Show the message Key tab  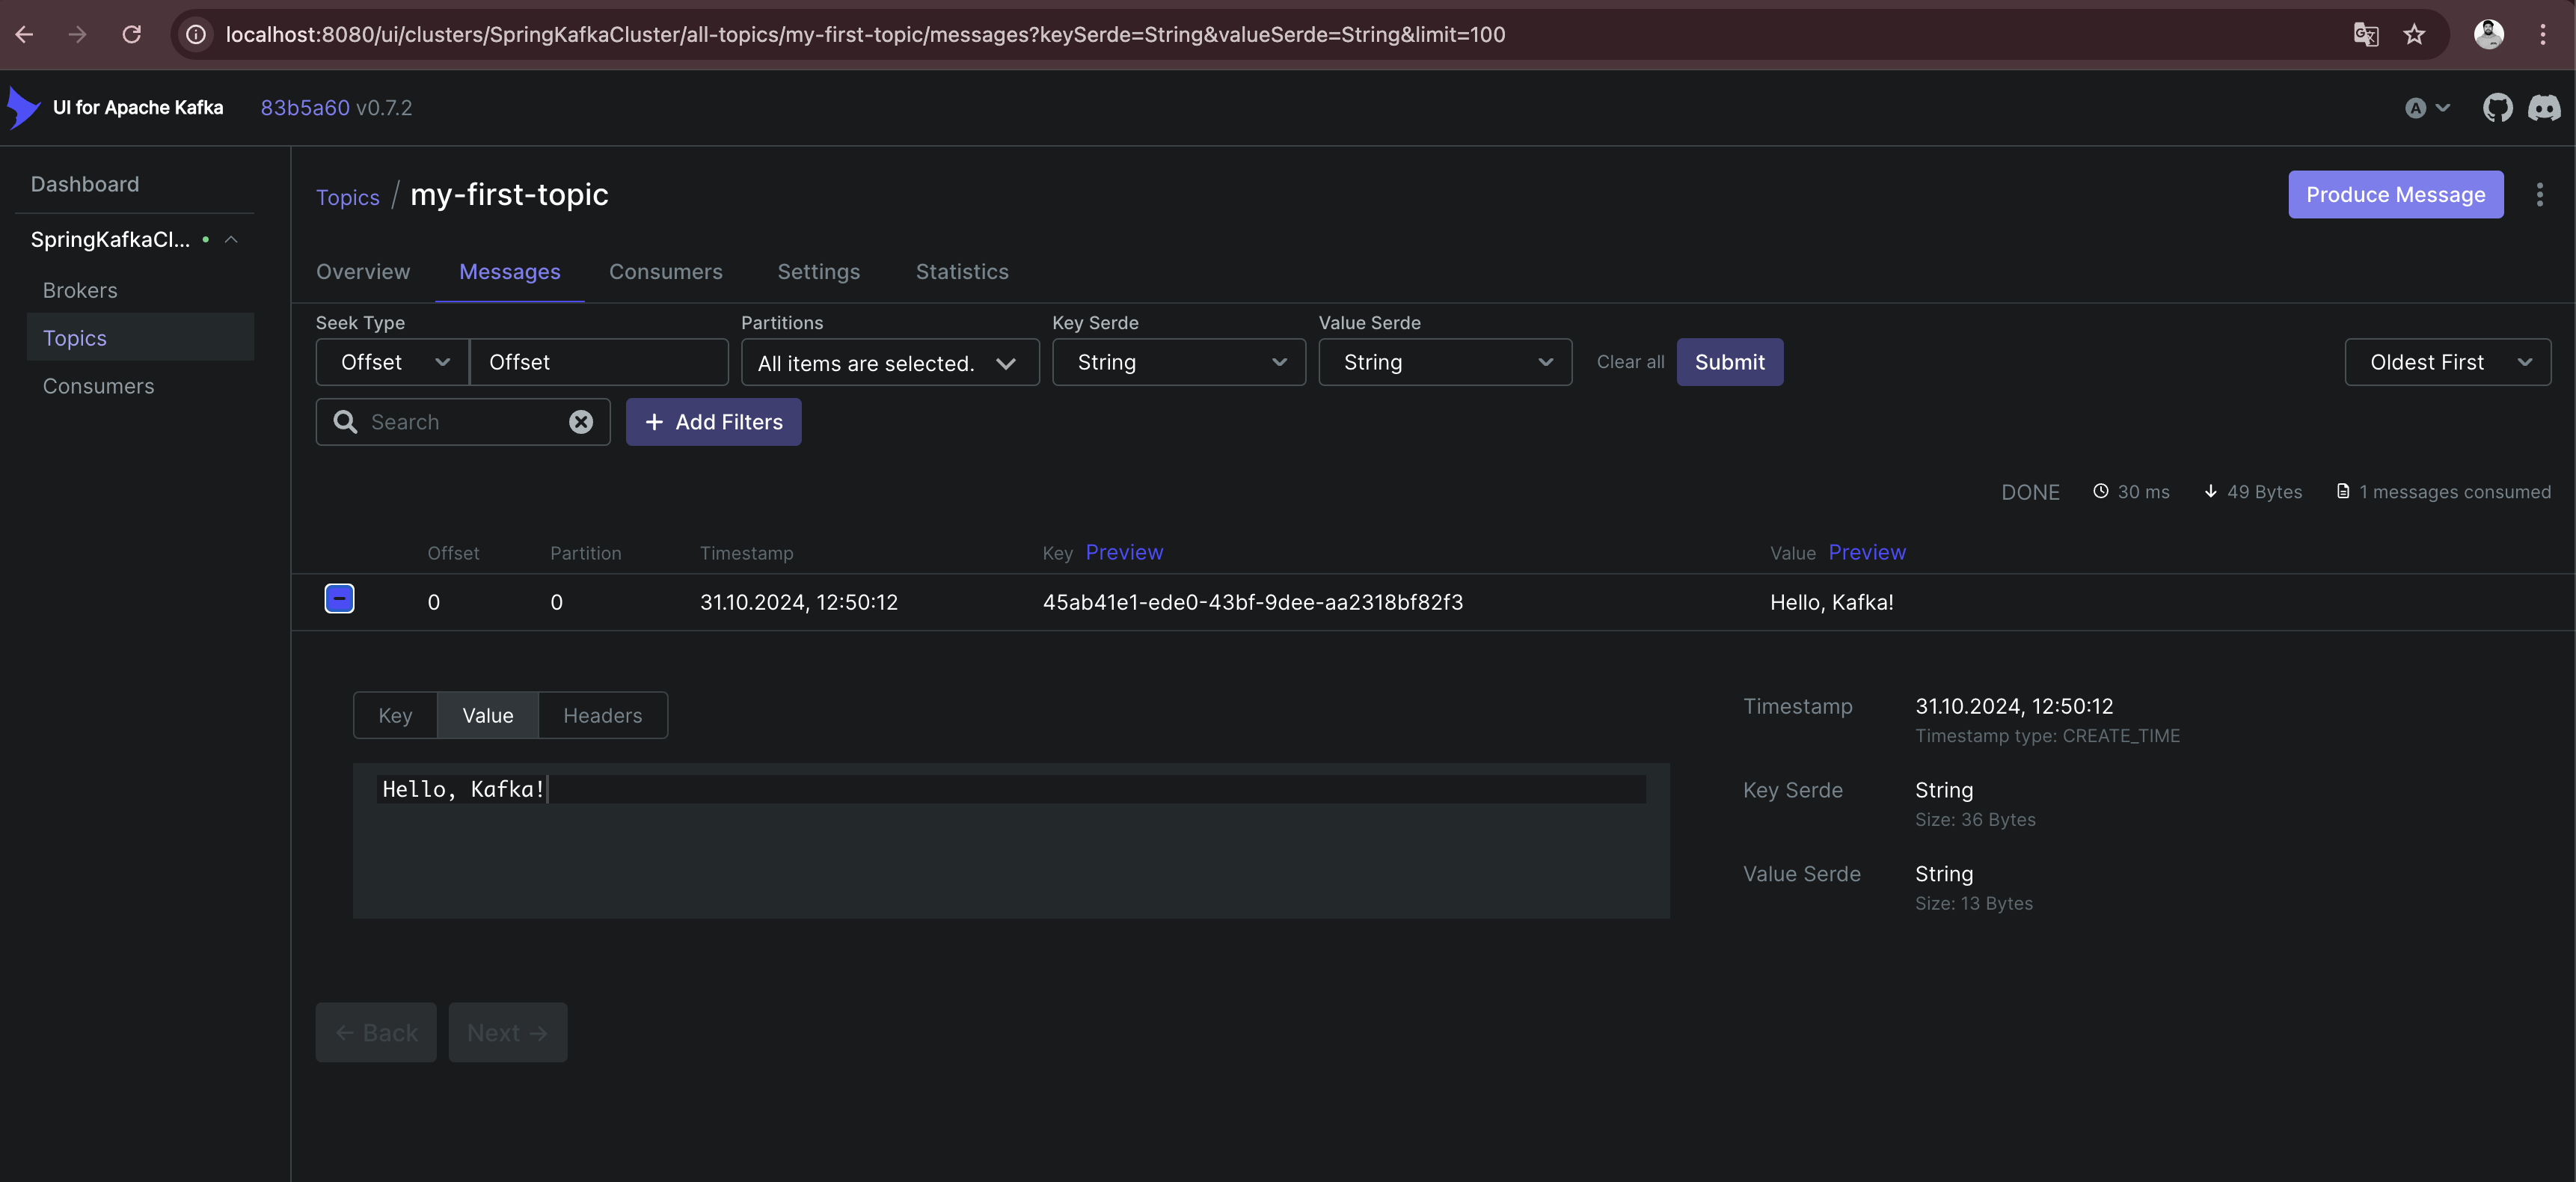(395, 716)
